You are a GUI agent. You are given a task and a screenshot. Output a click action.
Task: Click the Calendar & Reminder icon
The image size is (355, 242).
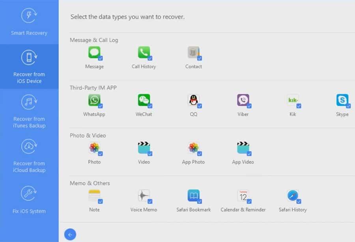click(x=243, y=195)
